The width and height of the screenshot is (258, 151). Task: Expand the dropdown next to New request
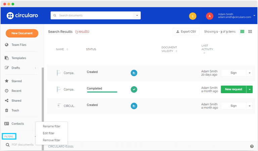click(x=249, y=89)
